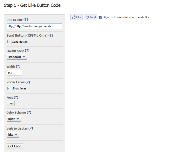This screenshot has width=170, height=156.
Task: Open the empty Font dropdown
Action: click(11, 104)
